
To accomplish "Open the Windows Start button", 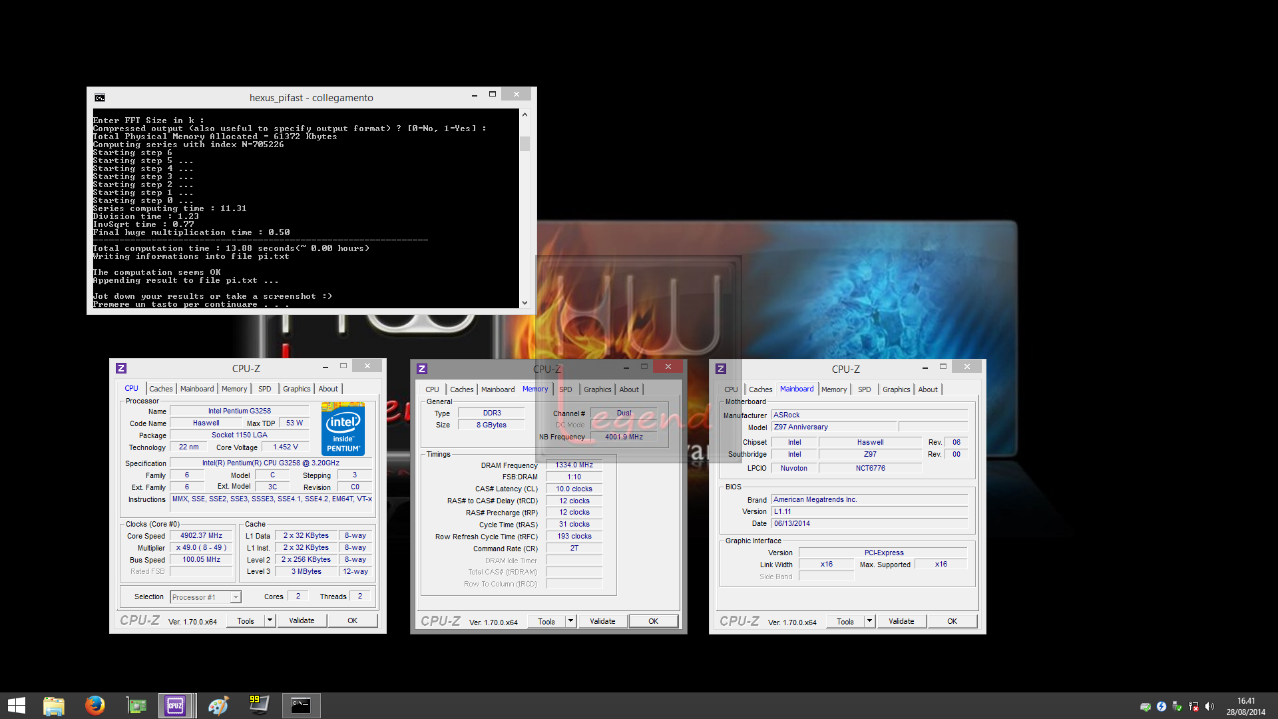I will coord(16,706).
